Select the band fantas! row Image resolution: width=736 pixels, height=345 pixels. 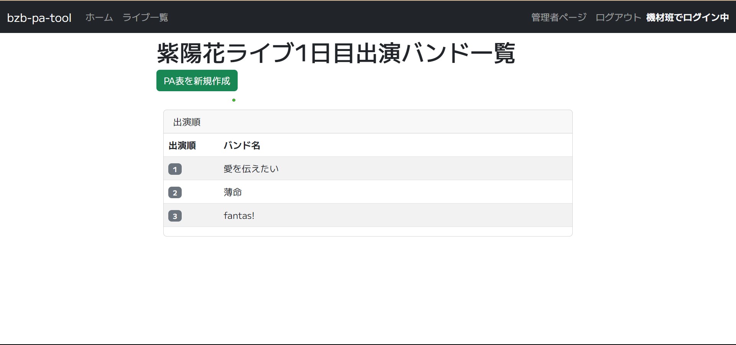point(239,215)
